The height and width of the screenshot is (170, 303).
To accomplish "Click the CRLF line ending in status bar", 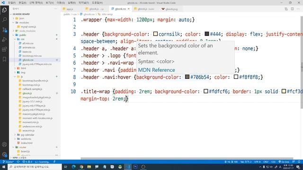I will (x=266, y=161).
